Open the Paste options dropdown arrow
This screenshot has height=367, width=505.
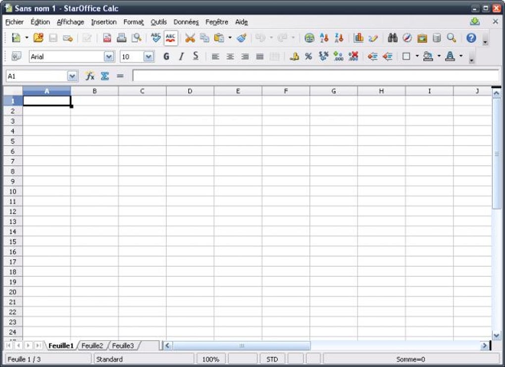[x=230, y=38]
